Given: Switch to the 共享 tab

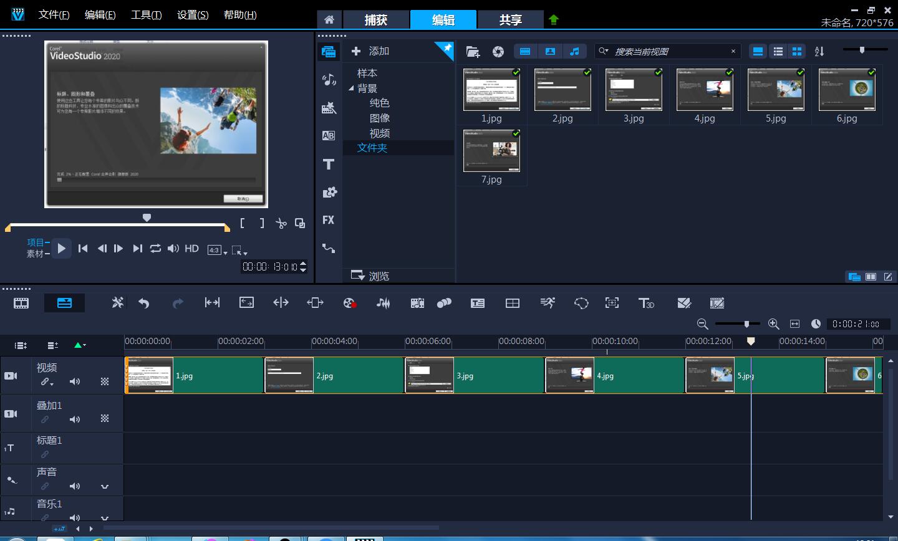Looking at the screenshot, I should tap(510, 19).
